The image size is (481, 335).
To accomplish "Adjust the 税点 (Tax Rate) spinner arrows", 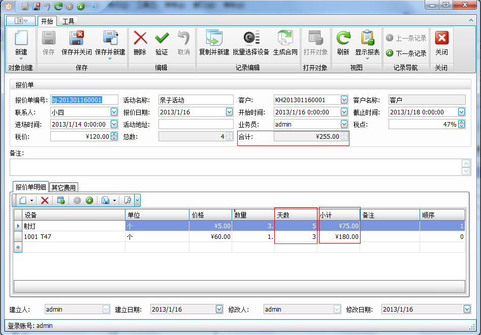I will [x=461, y=124].
